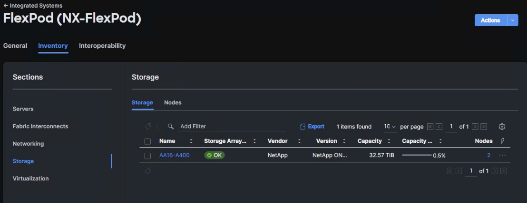The image size is (527, 203).
Task: Click the table settings gear icon
Action: pyautogui.click(x=502, y=127)
